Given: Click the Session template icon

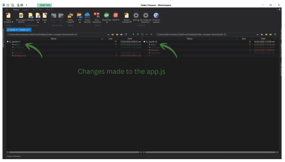Looking at the screenshot, I should [126, 15].
